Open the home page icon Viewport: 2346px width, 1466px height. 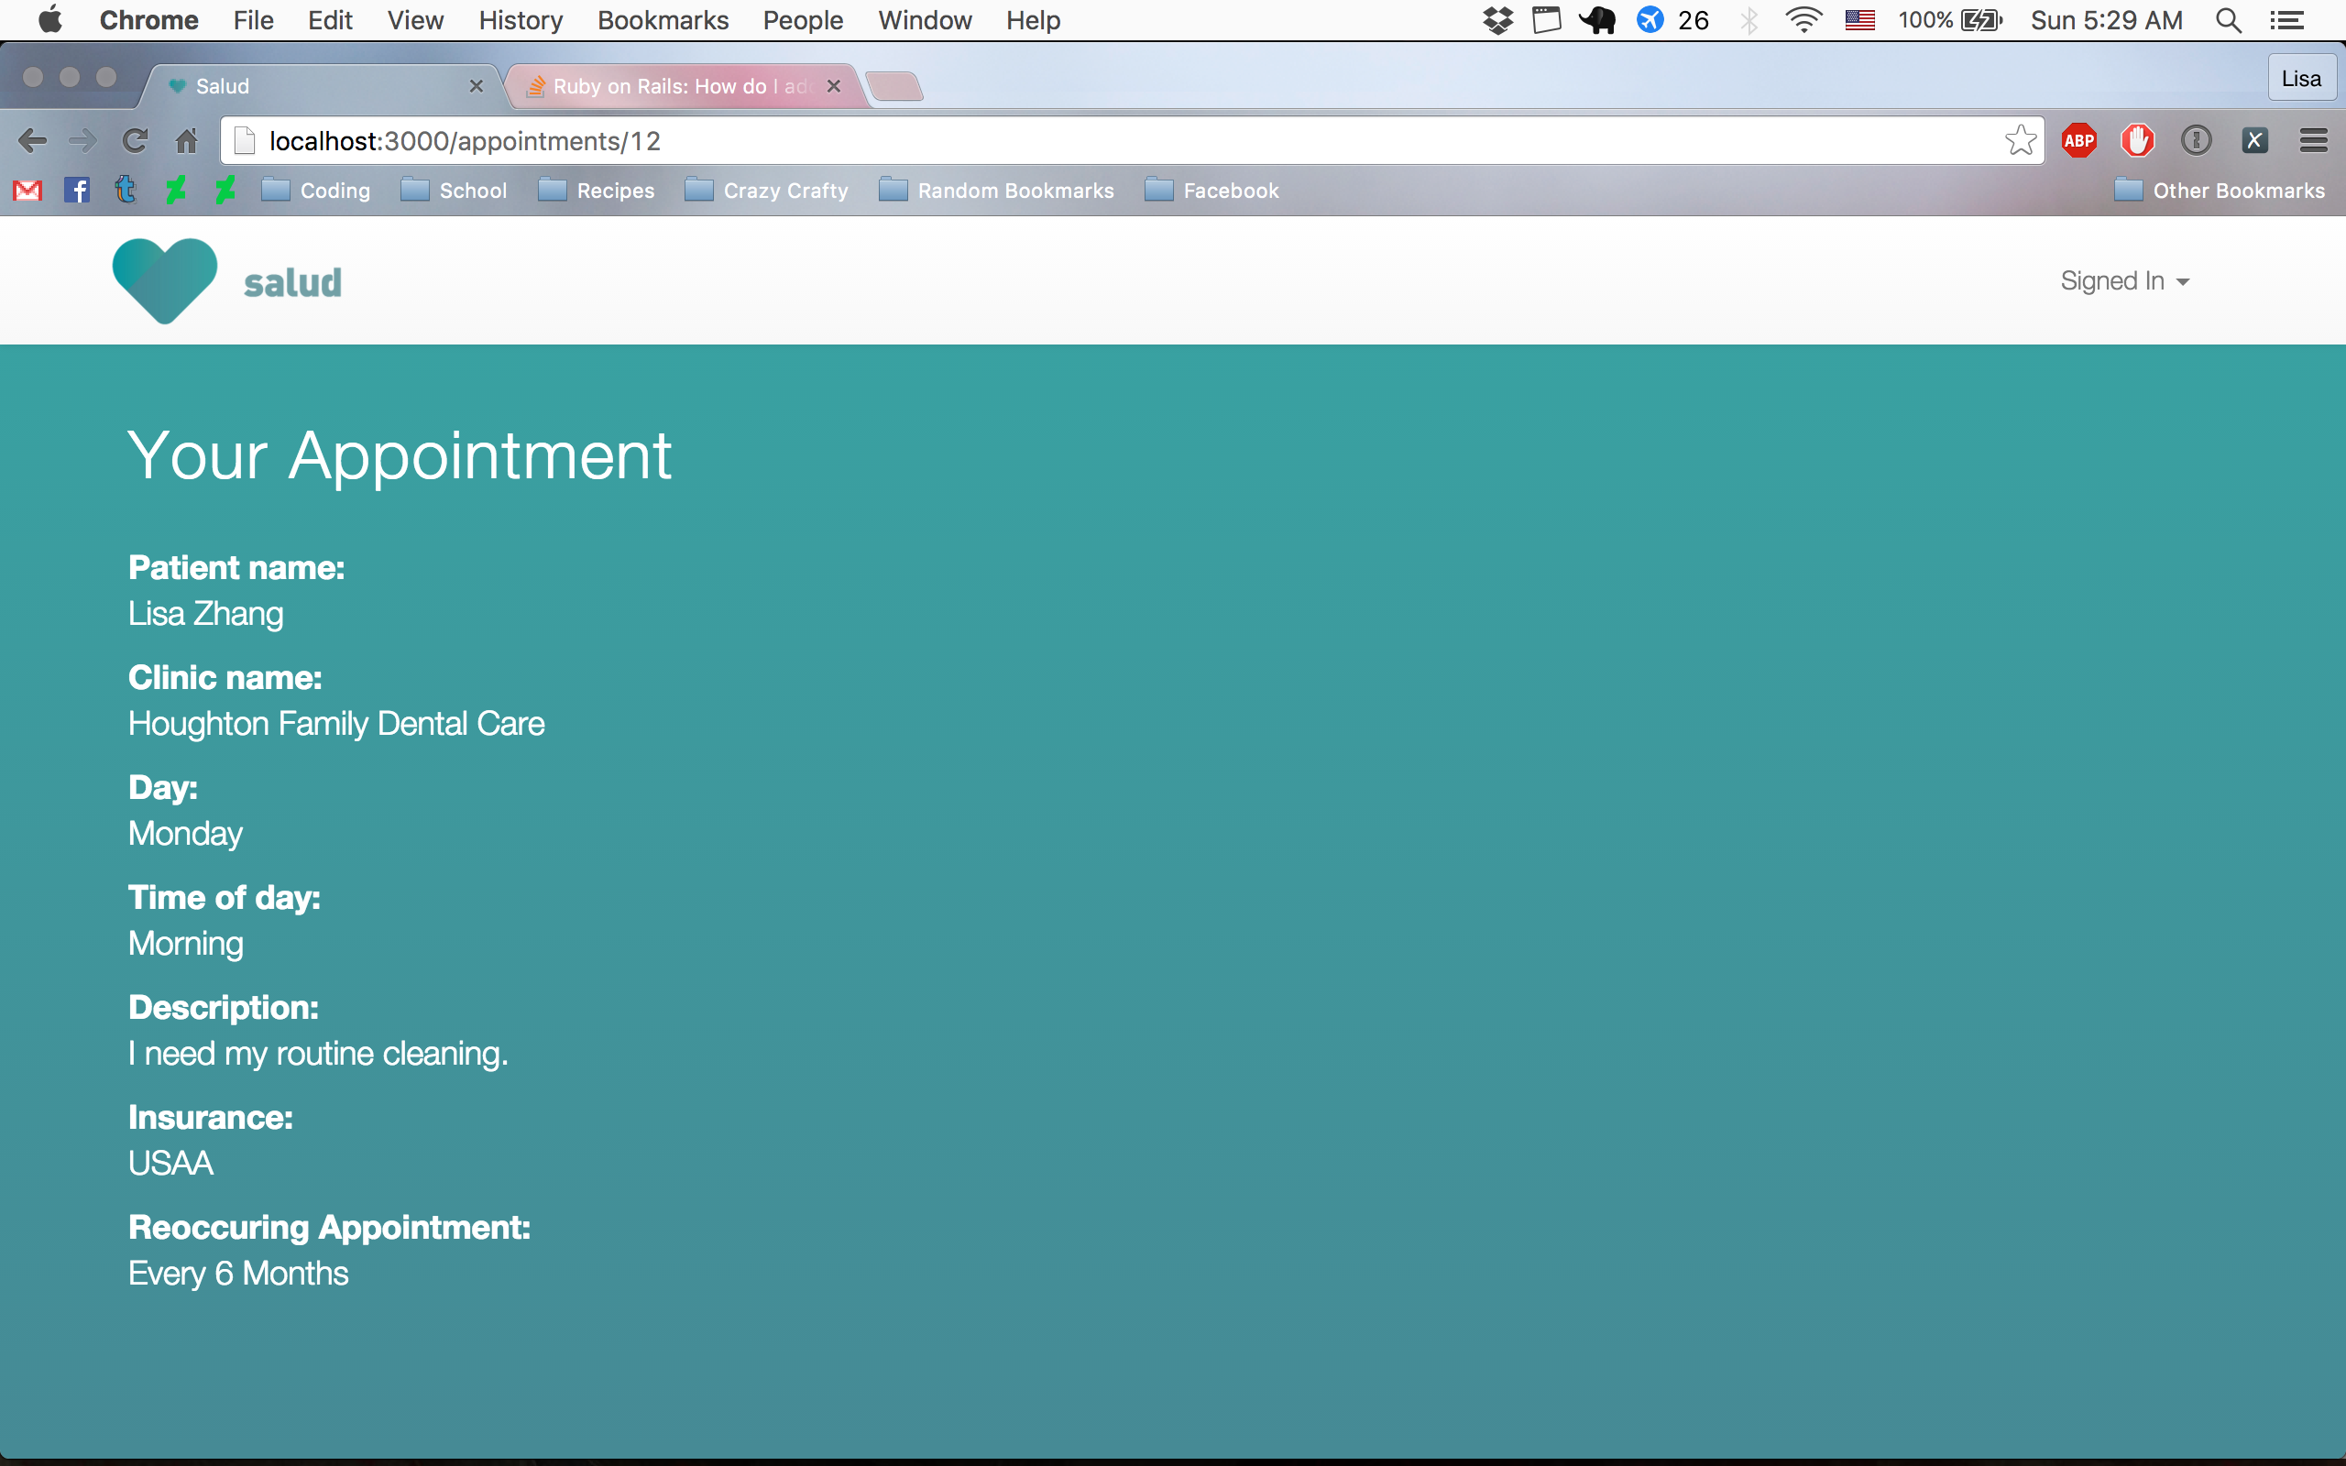tap(186, 140)
